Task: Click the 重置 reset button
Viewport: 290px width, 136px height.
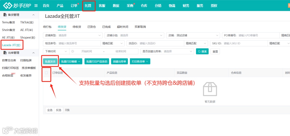Action: (215, 52)
